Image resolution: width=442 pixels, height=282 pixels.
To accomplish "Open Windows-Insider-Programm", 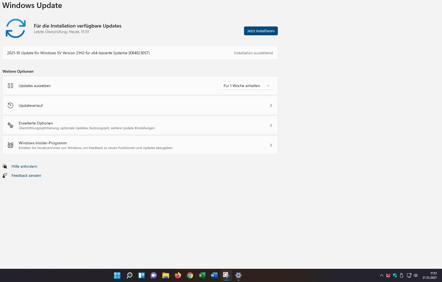I will [140, 145].
